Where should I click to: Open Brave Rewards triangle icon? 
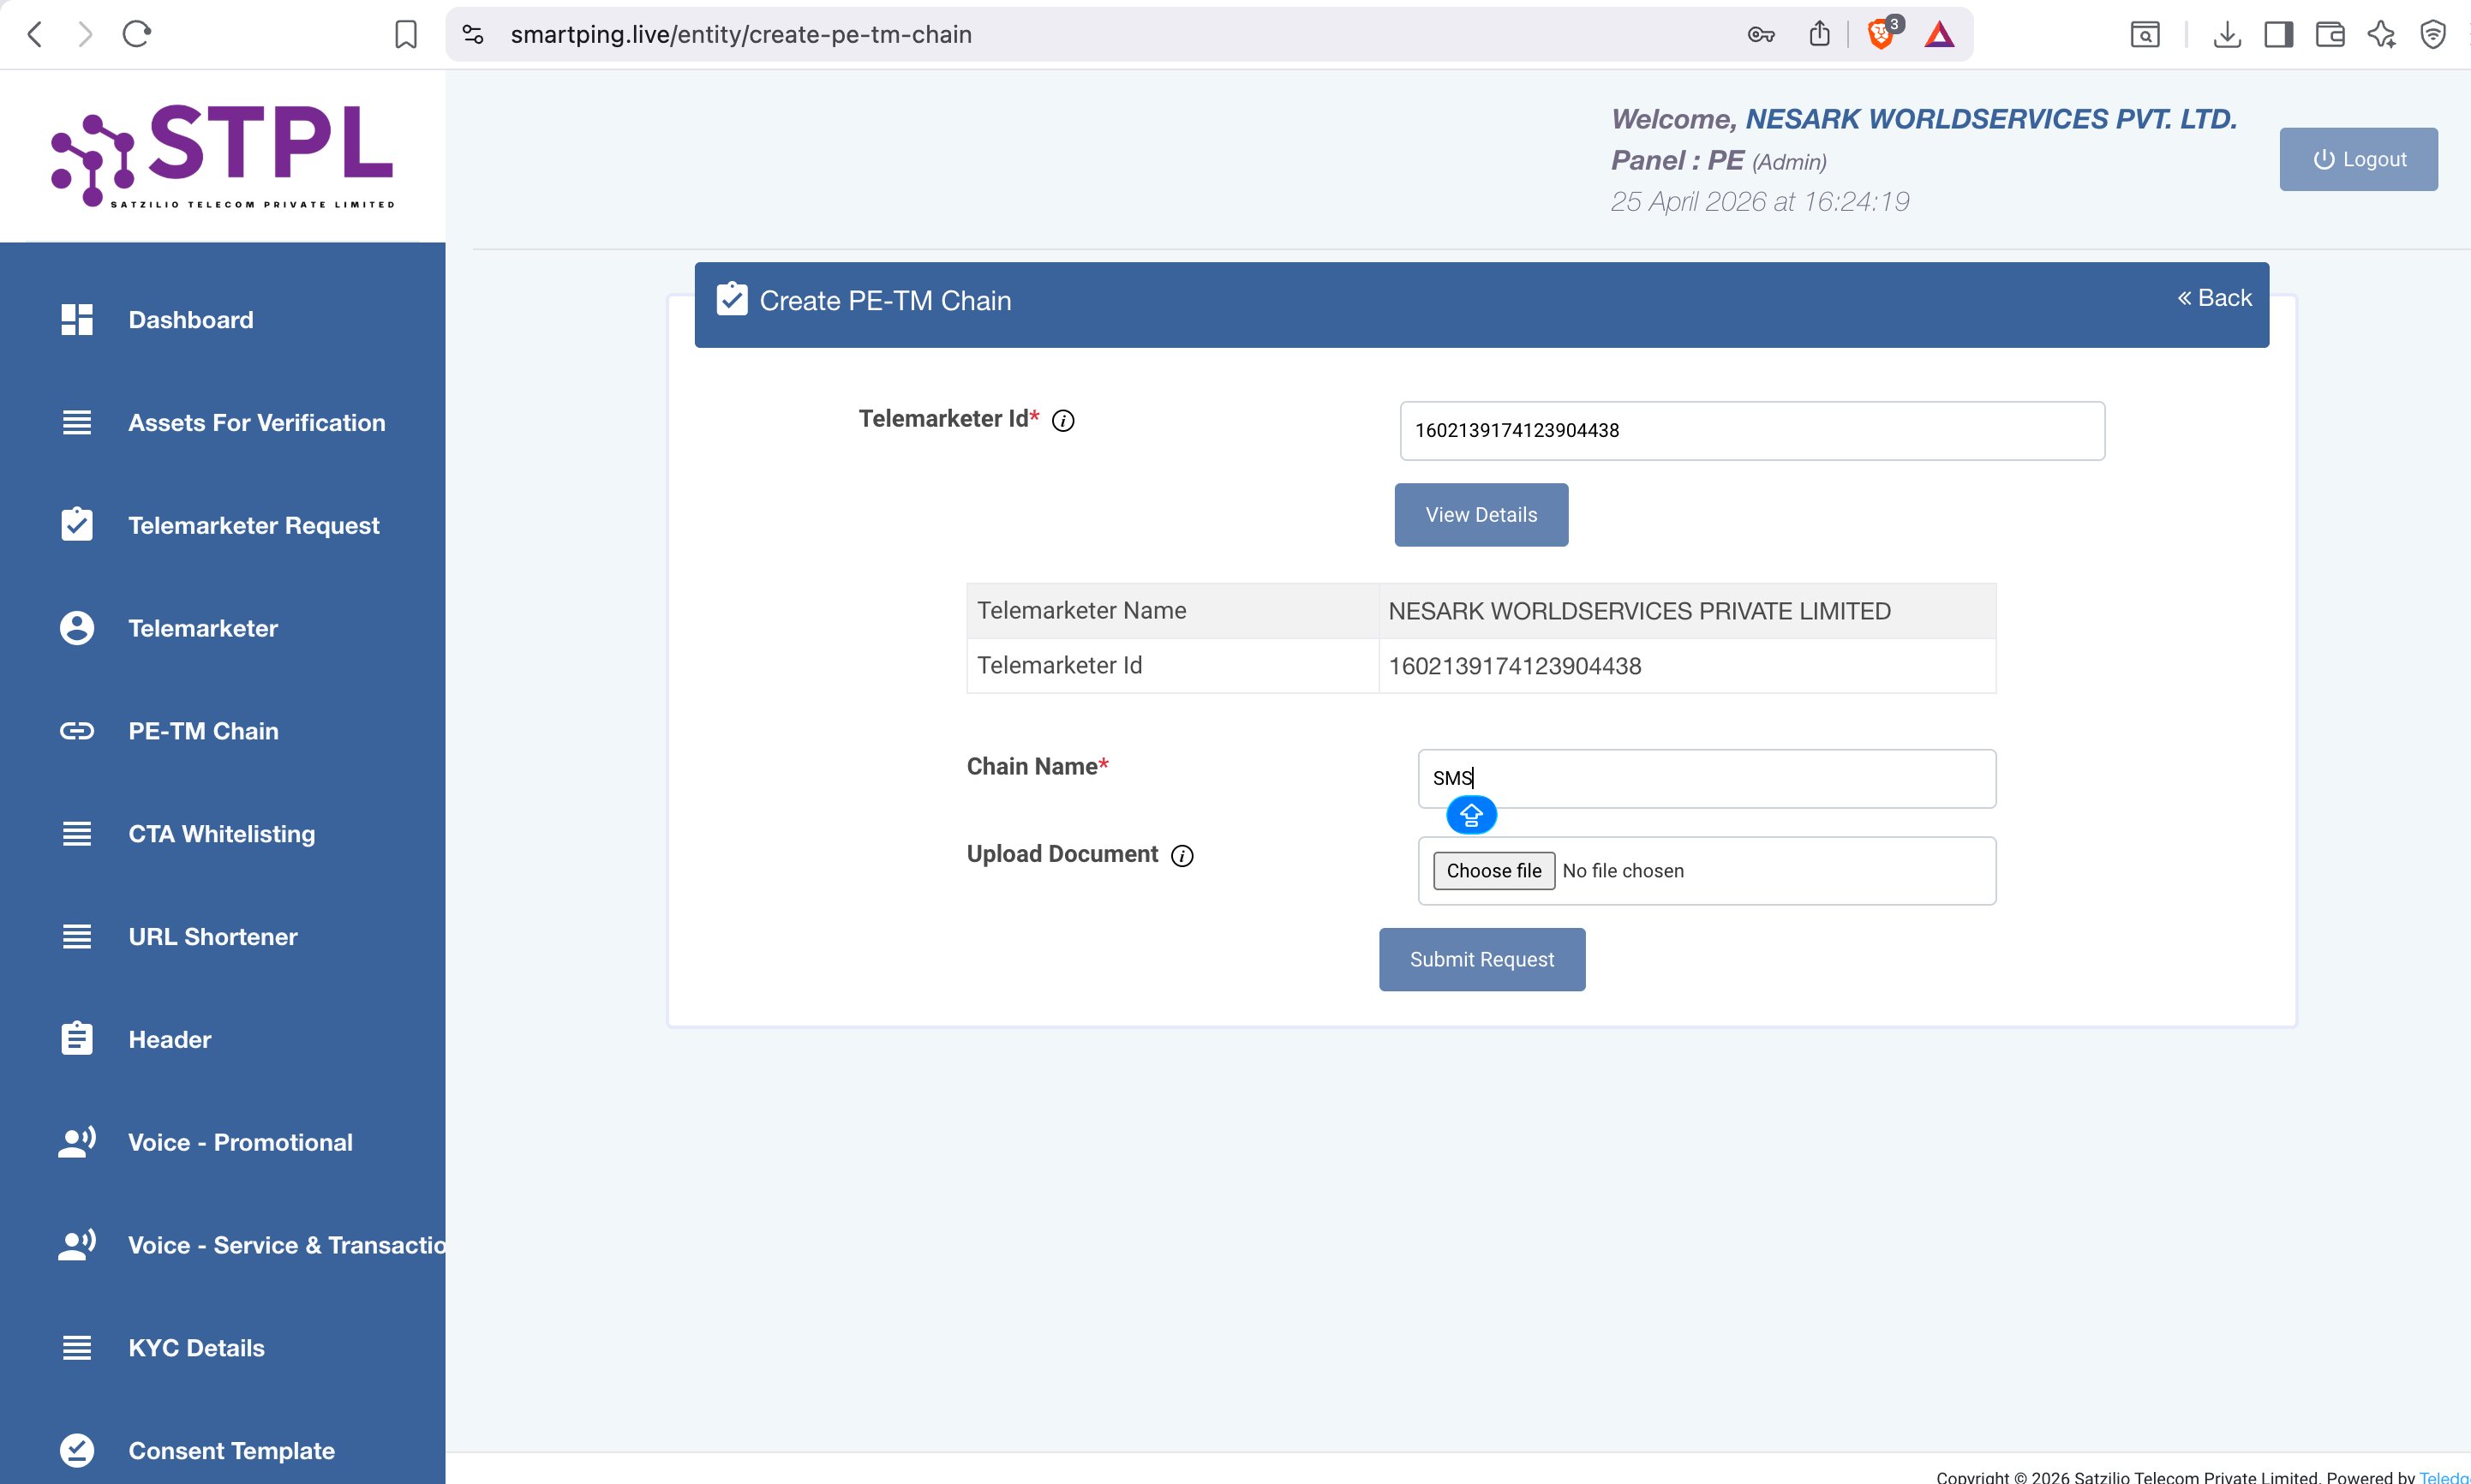pyautogui.click(x=1939, y=34)
